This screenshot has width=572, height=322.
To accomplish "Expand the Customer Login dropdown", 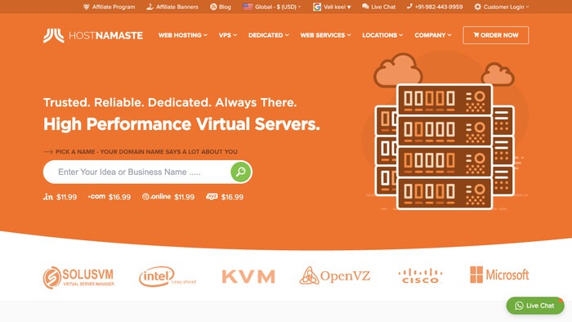I will point(502,7).
